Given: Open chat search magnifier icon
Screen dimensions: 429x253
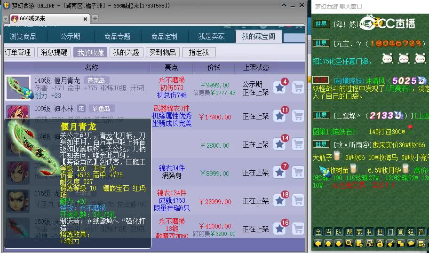Looking at the screenshot, I should (349, 244).
